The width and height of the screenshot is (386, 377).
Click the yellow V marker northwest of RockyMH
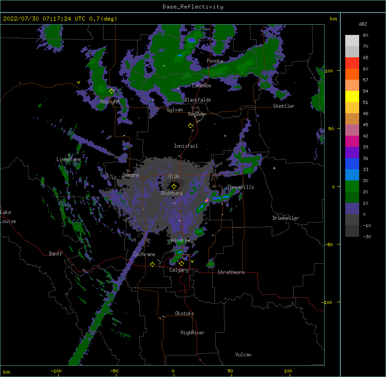click(x=78, y=82)
